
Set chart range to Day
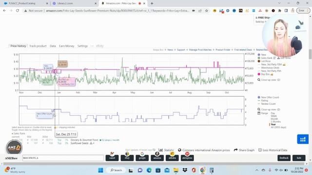point(273,113)
